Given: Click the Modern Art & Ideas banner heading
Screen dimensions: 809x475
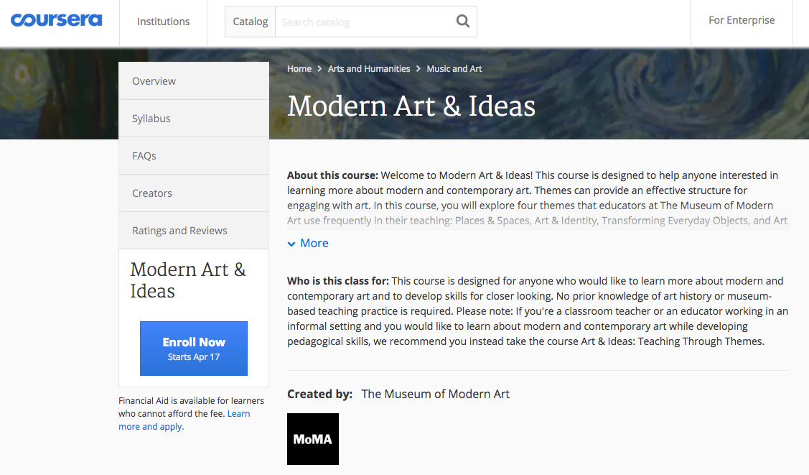Looking at the screenshot, I should click(x=411, y=106).
